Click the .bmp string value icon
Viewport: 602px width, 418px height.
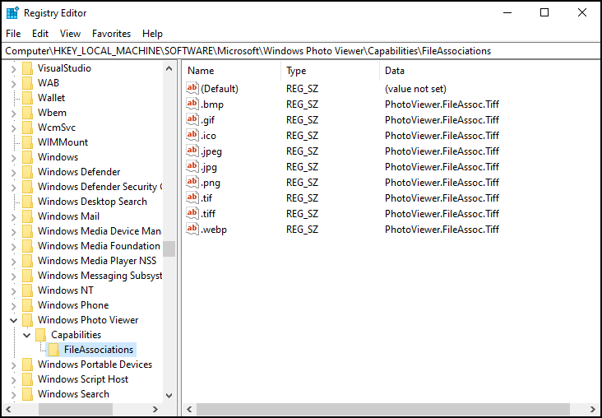click(x=193, y=104)
